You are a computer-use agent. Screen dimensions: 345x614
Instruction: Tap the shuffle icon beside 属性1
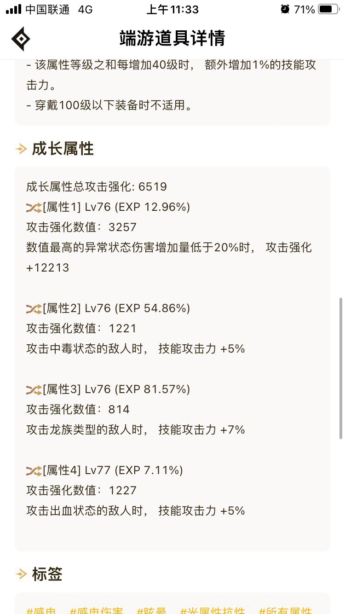[x=34, y=207]
